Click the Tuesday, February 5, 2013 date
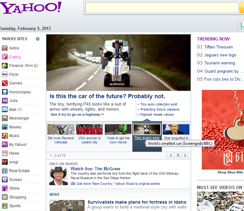 pyautogui.click(x=25, y=29)
